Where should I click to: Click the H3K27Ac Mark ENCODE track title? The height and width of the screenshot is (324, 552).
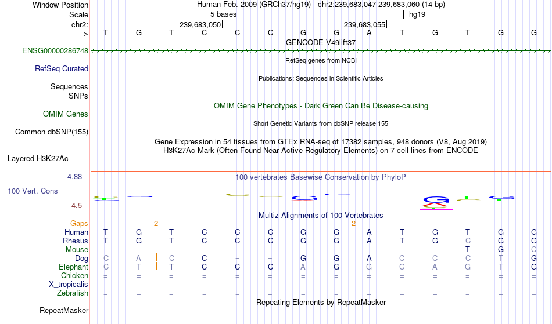click(x=321, y=151)
